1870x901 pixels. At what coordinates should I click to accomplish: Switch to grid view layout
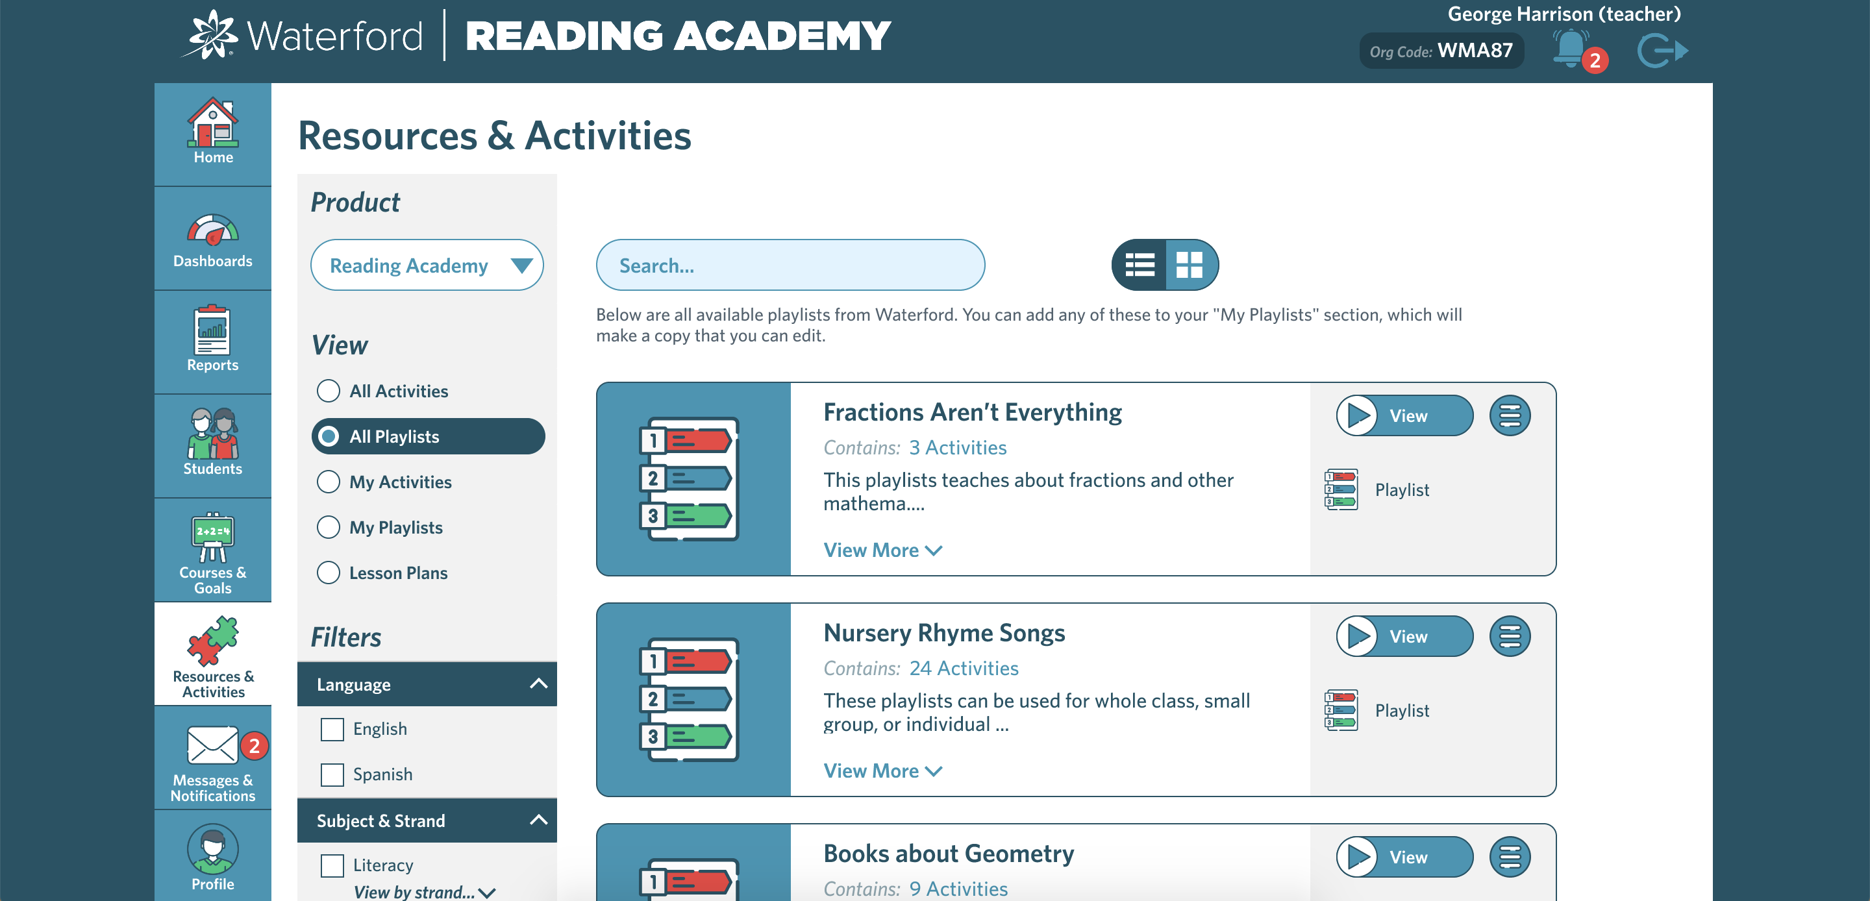[x=1189, y=265]
